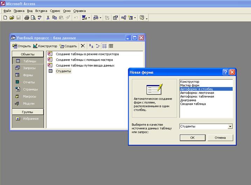Confirm the new form with OK
Viewport: 251px width, 185px height.
tap(193, 138)
